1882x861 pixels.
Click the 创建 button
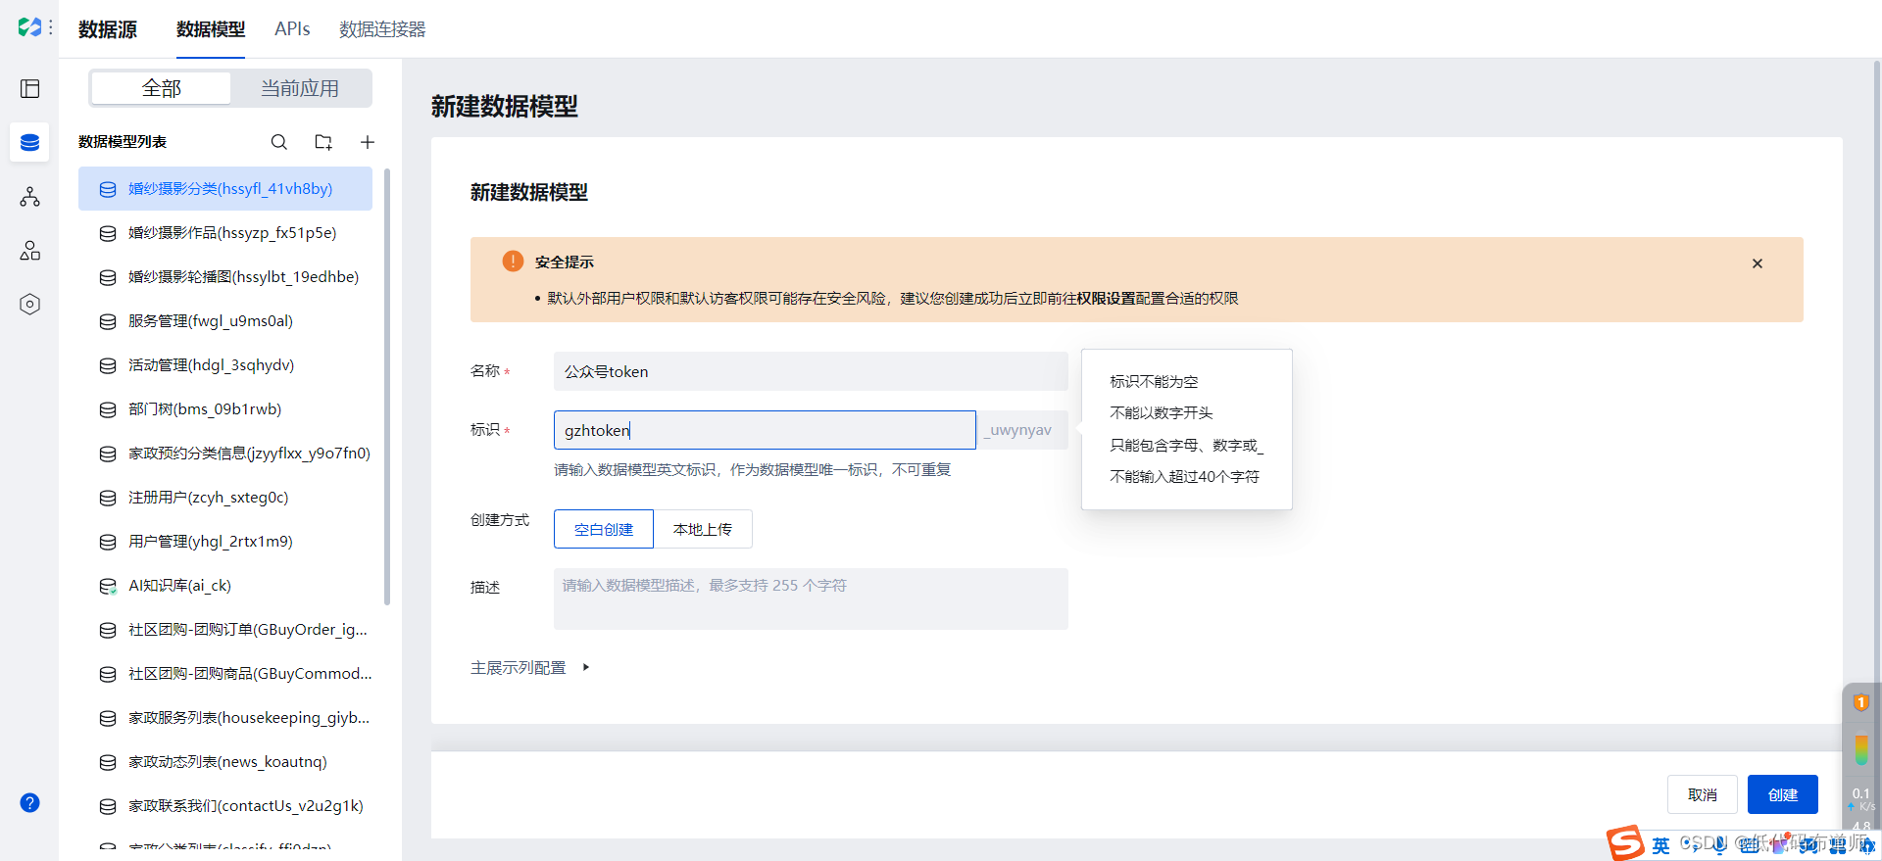[1783, 794]
